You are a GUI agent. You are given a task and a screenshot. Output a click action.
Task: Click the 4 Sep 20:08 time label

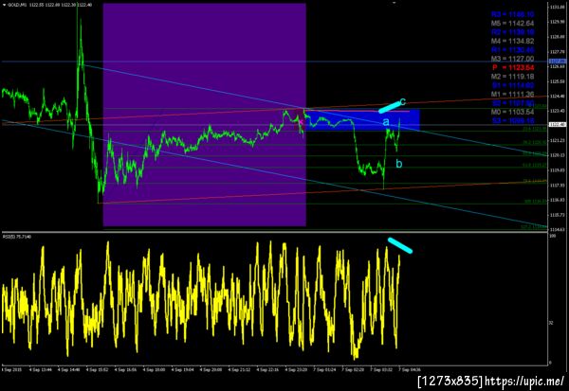click(211, 370)
